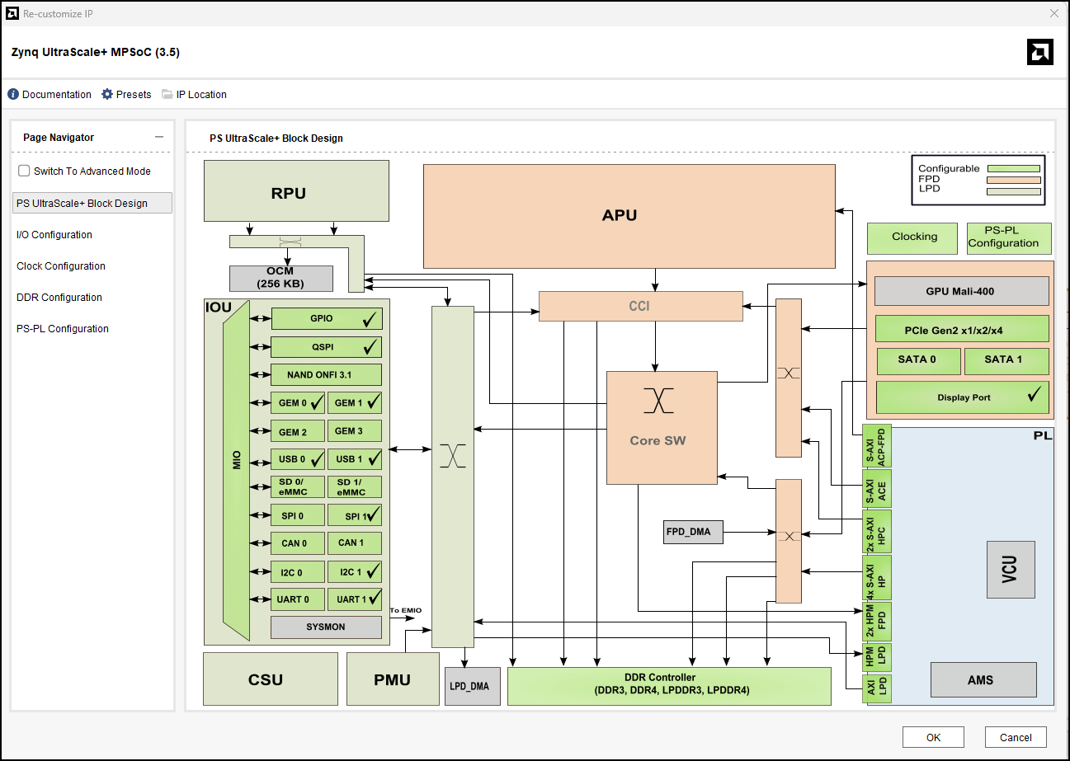Go to Clock Configuration page

[61, 266]
